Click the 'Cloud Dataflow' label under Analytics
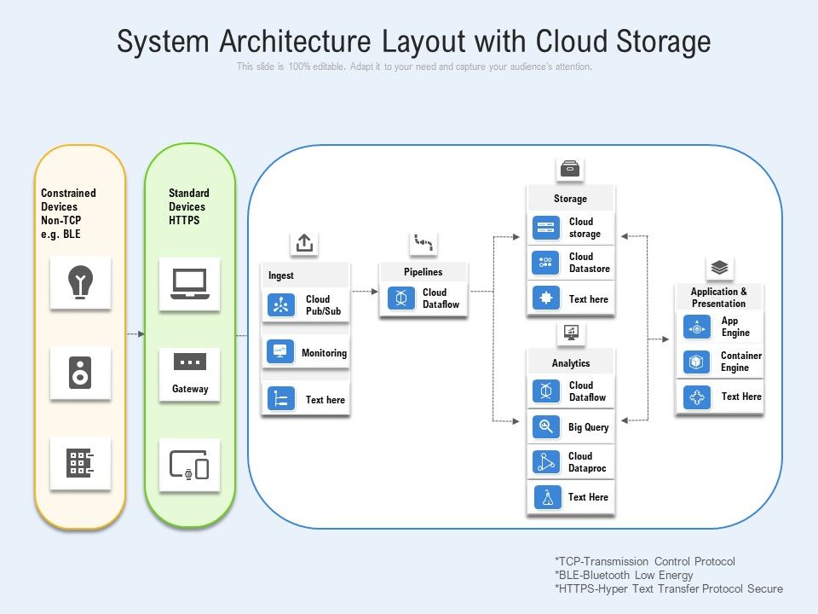Screen dimensions: 818x614 (587, 391)
